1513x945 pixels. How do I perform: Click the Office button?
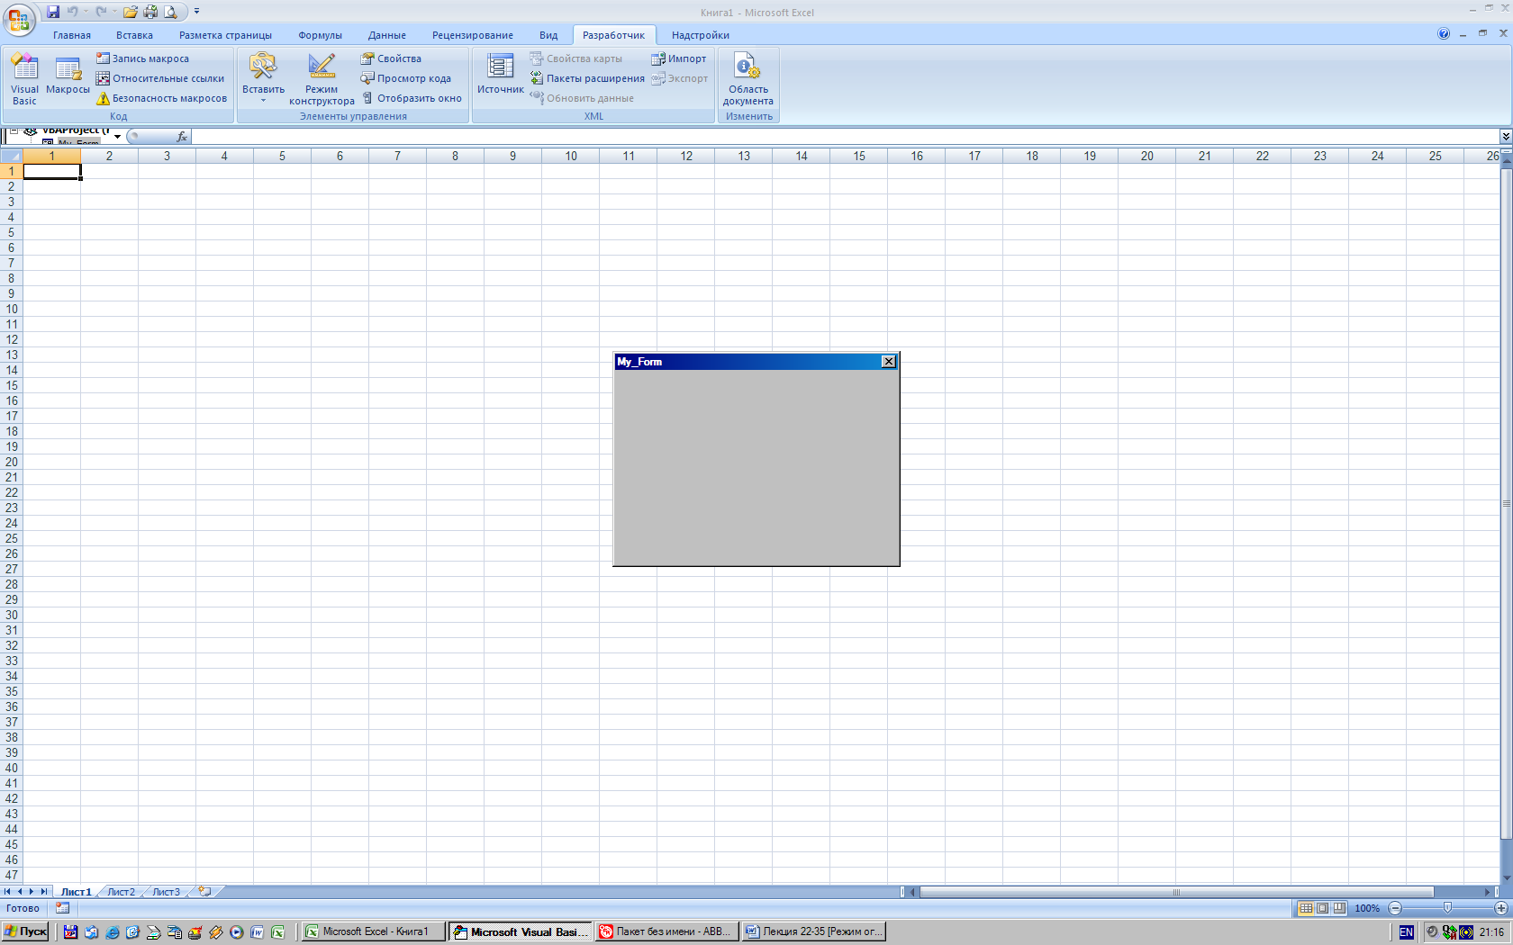click(19, 19)
